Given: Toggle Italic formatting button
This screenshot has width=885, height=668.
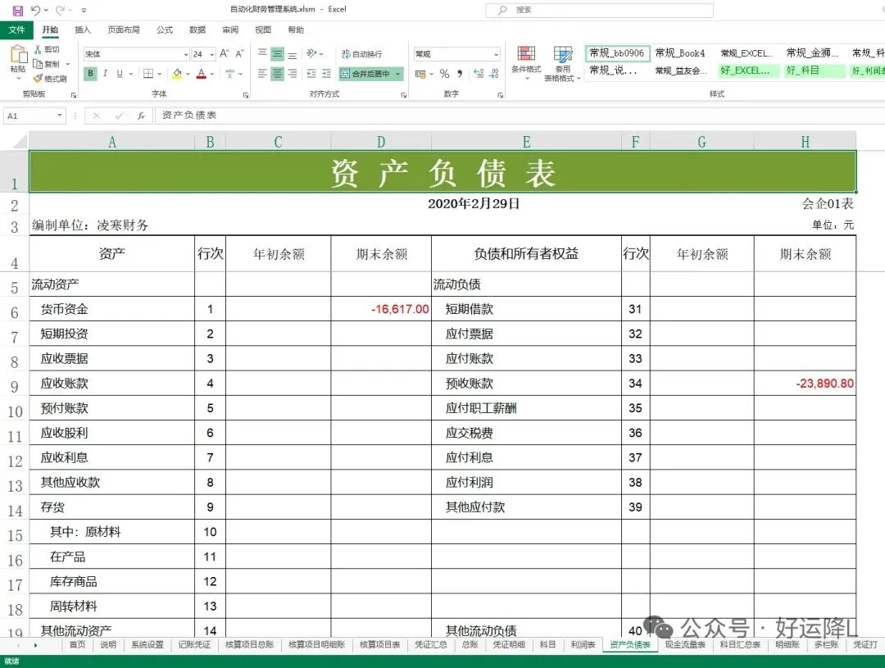Looking at the screenshot, I should pyautogui.click(x=105, y=74).
